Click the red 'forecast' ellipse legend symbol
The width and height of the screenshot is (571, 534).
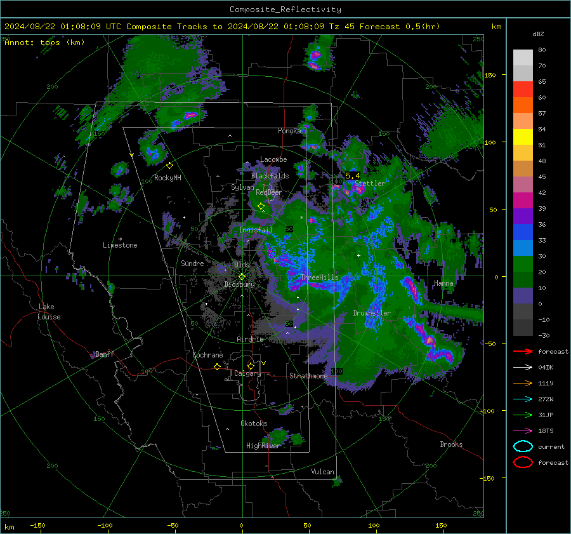(x=523, y=462)
